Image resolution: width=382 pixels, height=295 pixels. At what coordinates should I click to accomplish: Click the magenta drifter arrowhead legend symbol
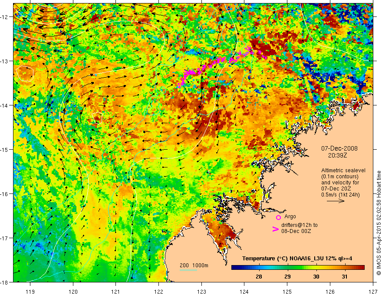click(275, 229)
